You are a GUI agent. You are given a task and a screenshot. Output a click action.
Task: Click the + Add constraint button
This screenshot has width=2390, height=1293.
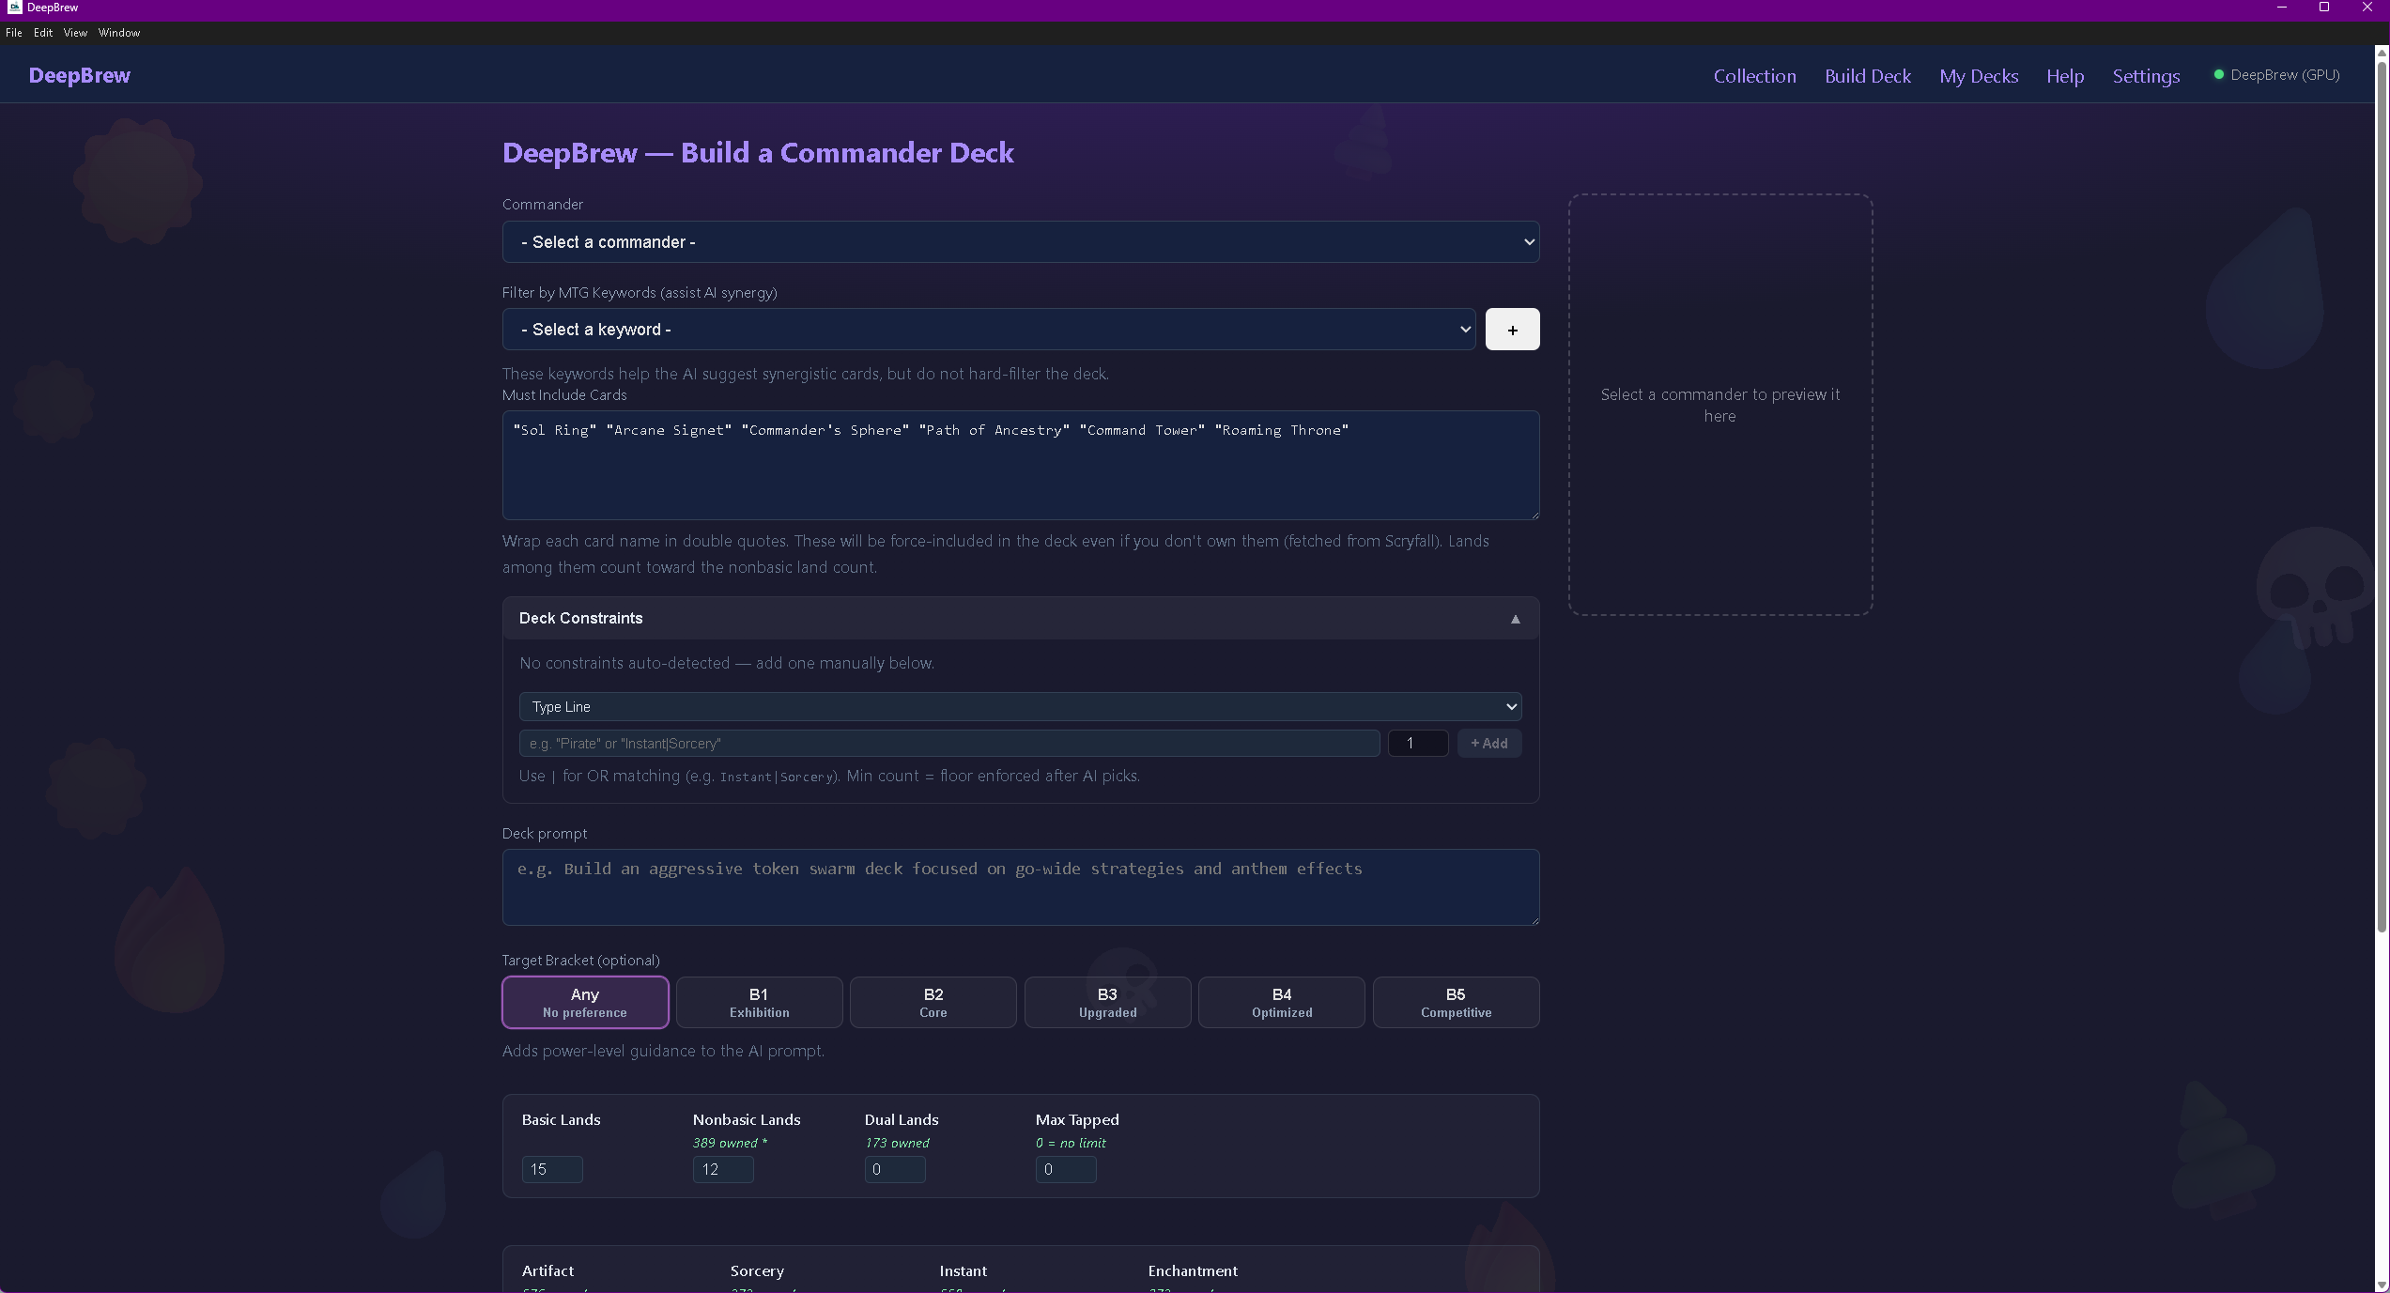1488,744
